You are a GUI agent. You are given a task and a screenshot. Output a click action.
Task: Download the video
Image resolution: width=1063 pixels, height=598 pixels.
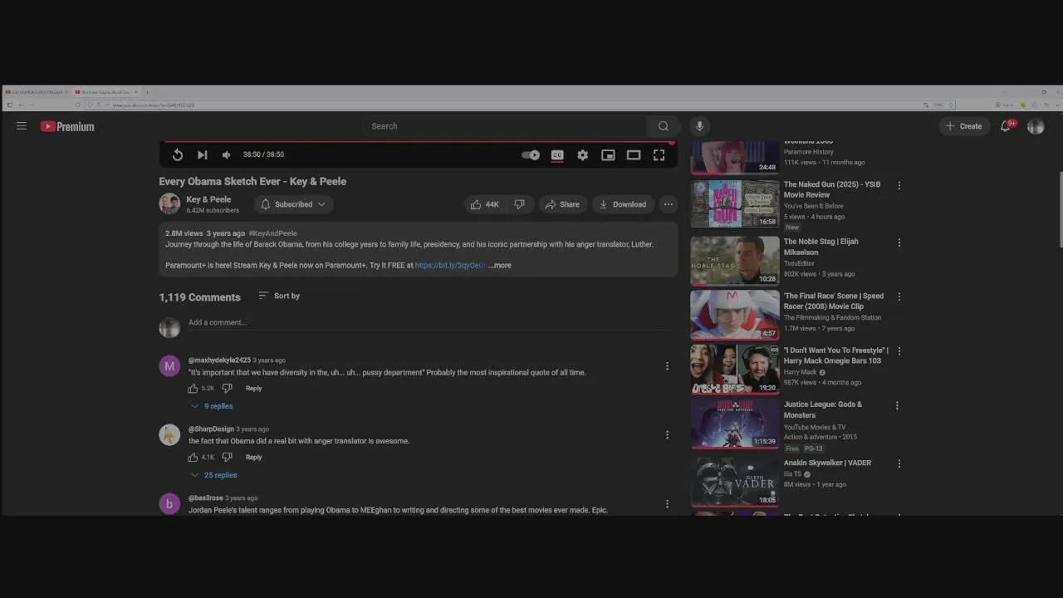623,204
